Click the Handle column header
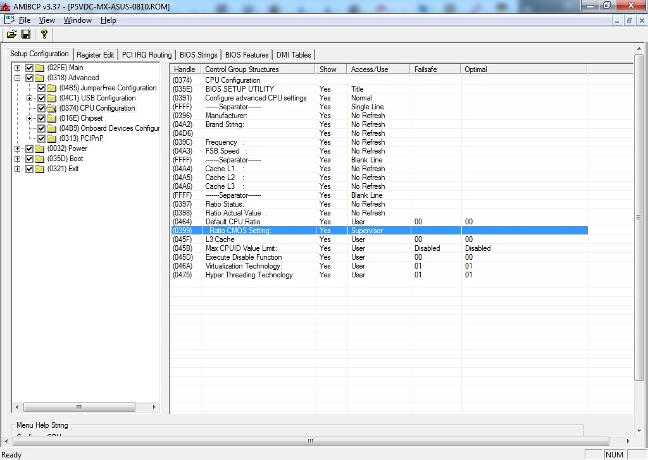Screen dimensions: 648x460 coord(185,70)
